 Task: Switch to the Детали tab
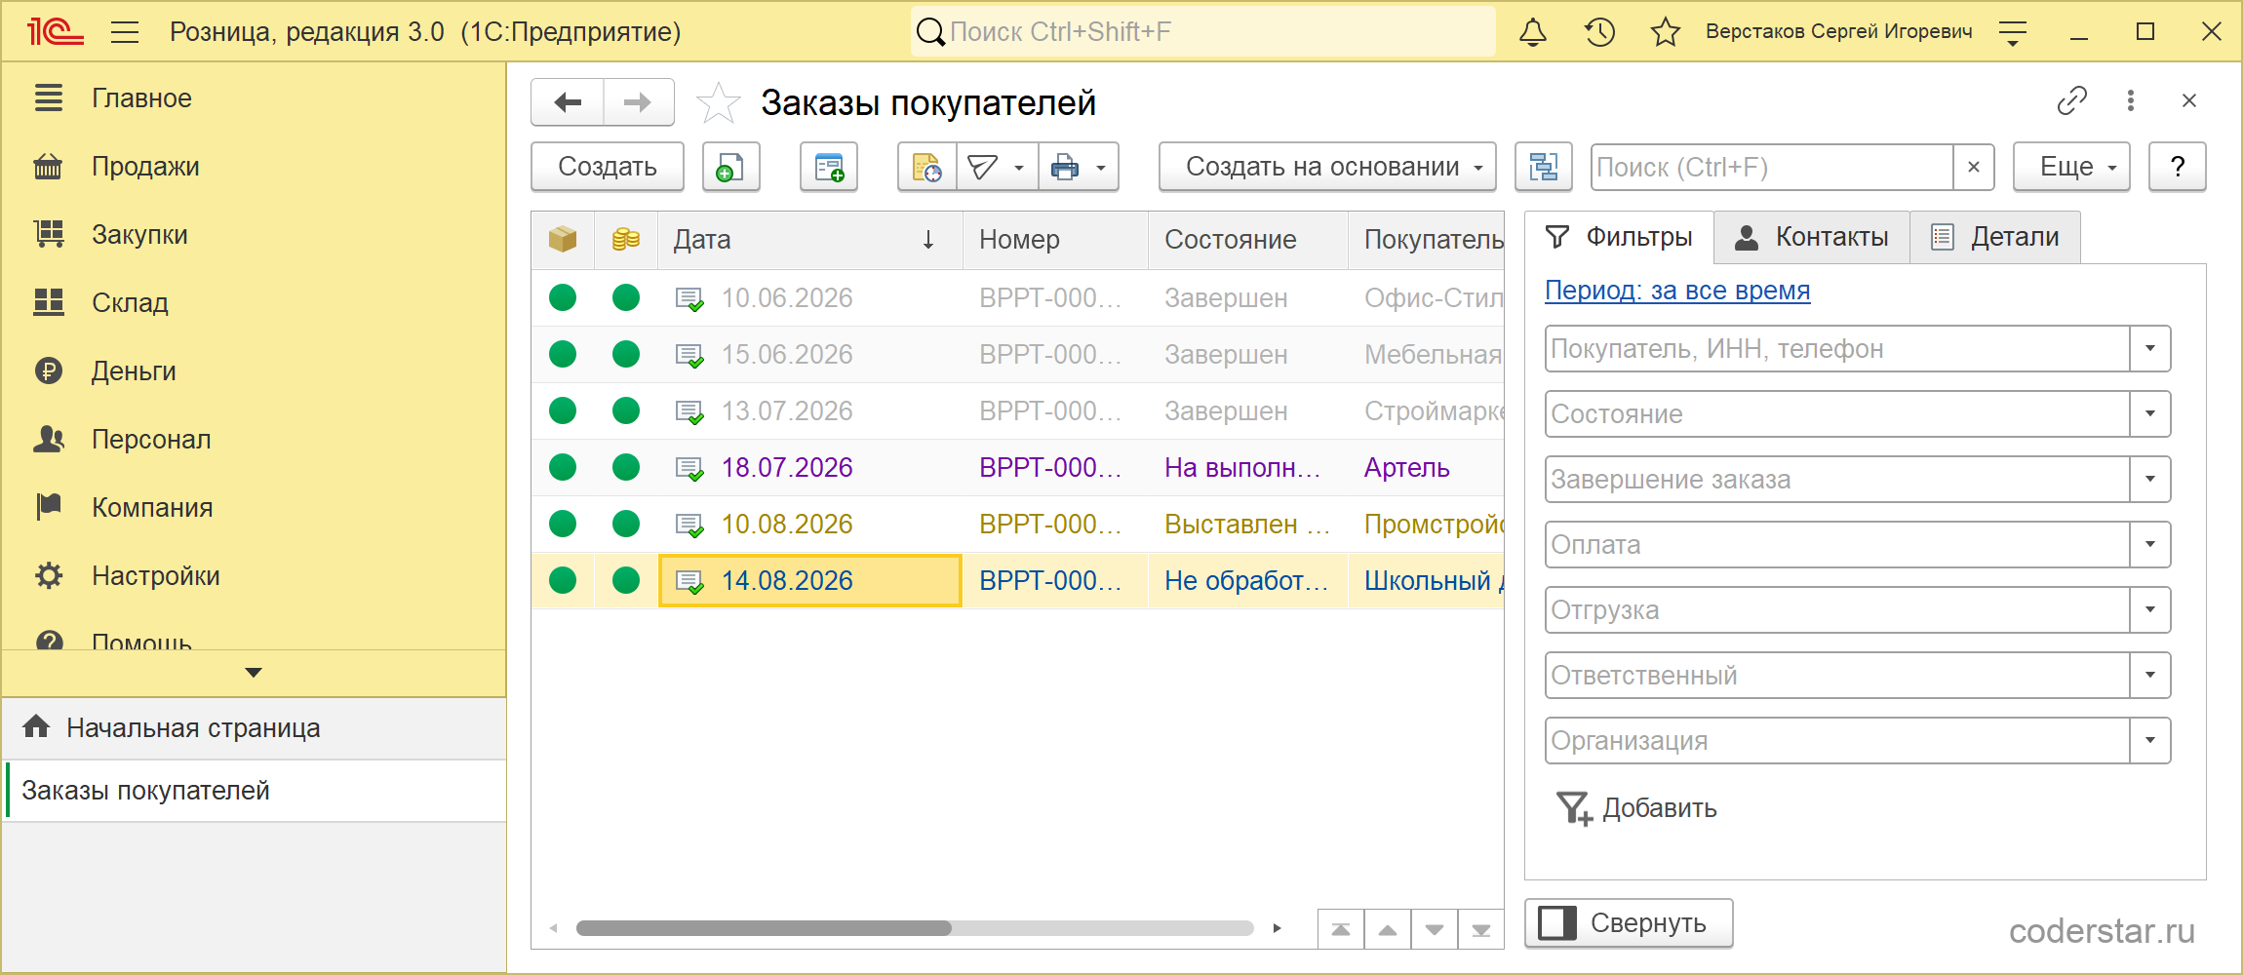pyautogui.click(x=1995, y=237)
